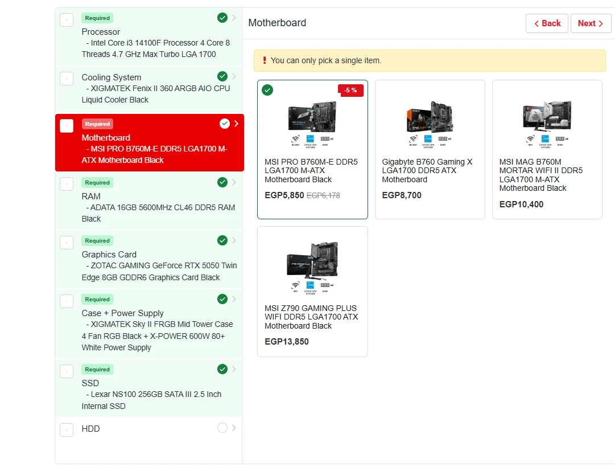615x475 pixels.
Task: Click the -5 % discount badge
Action: pos(350,90)
